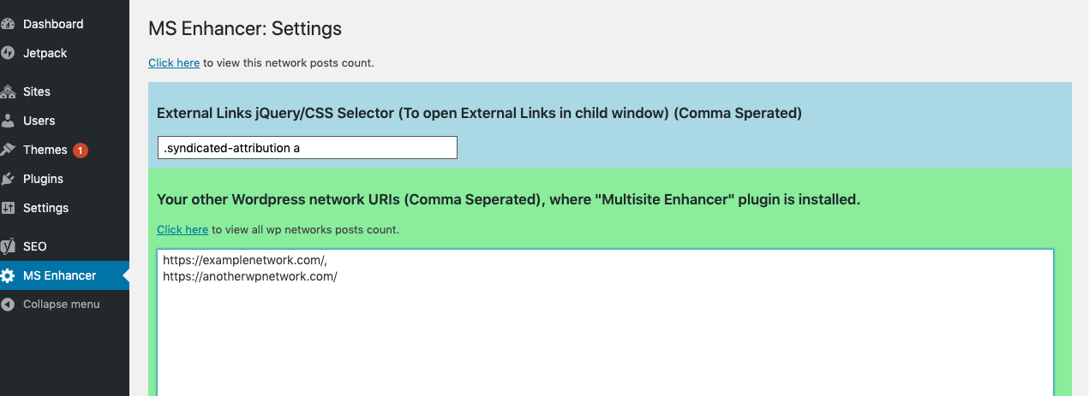This screenshot has height=396, width=1089.
Task: Click the Sites houses icon
Action: pos(8,92)
